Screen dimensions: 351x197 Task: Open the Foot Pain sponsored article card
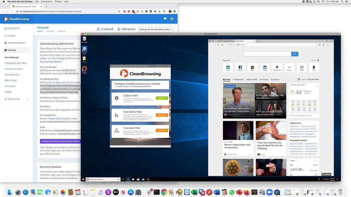pyautogui.click(x=271, y=139)
